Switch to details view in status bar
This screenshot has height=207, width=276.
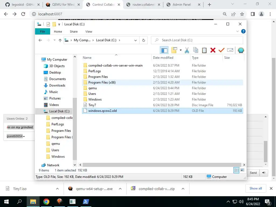(236, 170)
